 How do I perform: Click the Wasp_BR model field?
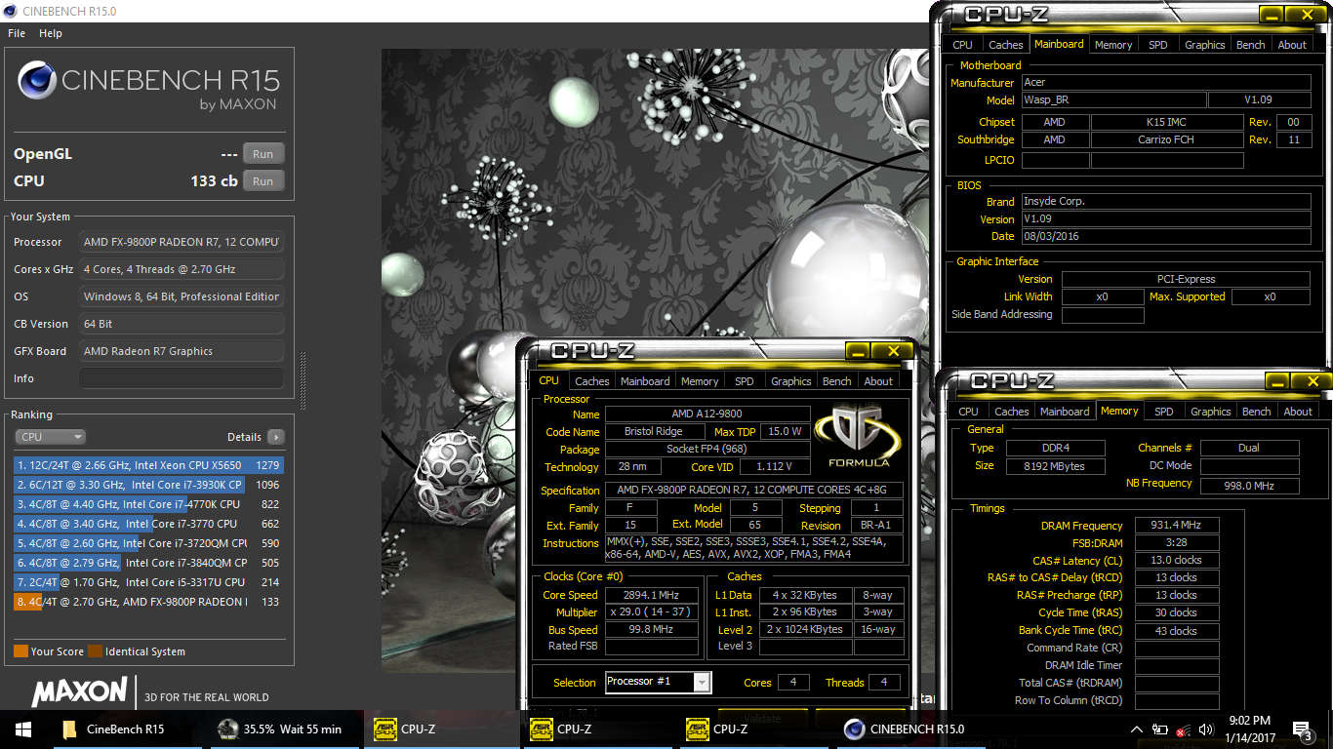[1112, 100]
